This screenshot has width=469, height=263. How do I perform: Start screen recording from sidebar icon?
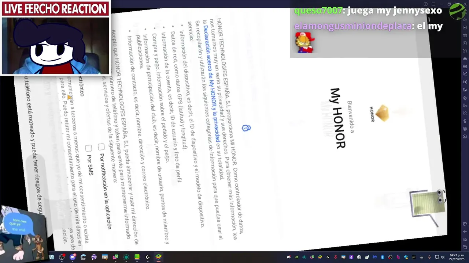pyautogui.click(x=465, y=82)
